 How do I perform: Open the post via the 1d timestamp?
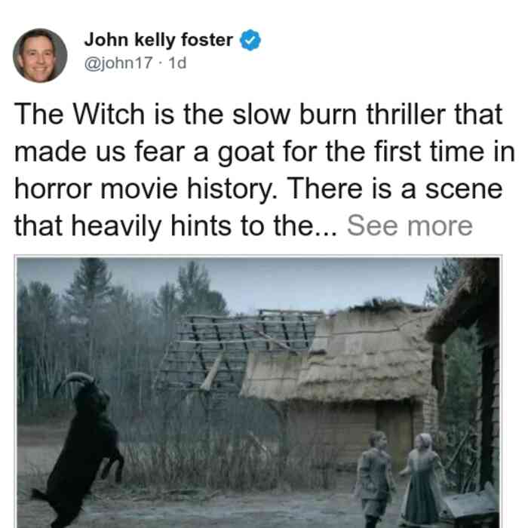[x=177, y=63]
